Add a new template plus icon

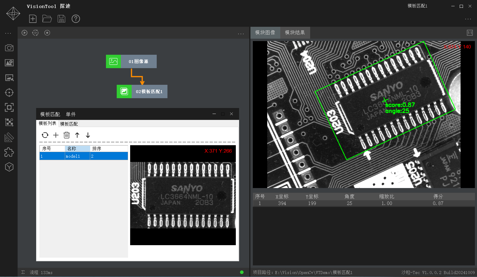tap(56, 135)
